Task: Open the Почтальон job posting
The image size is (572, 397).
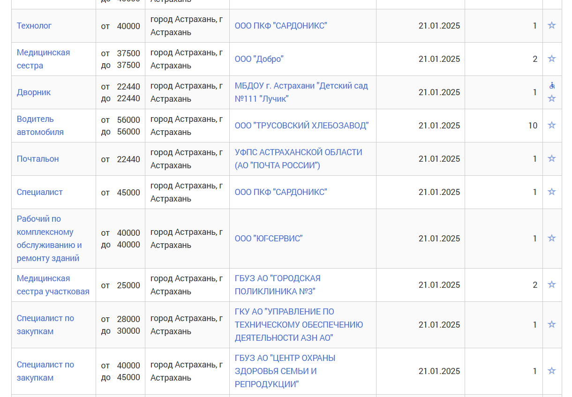Action: pyautogui.click(x=38, y=159)
